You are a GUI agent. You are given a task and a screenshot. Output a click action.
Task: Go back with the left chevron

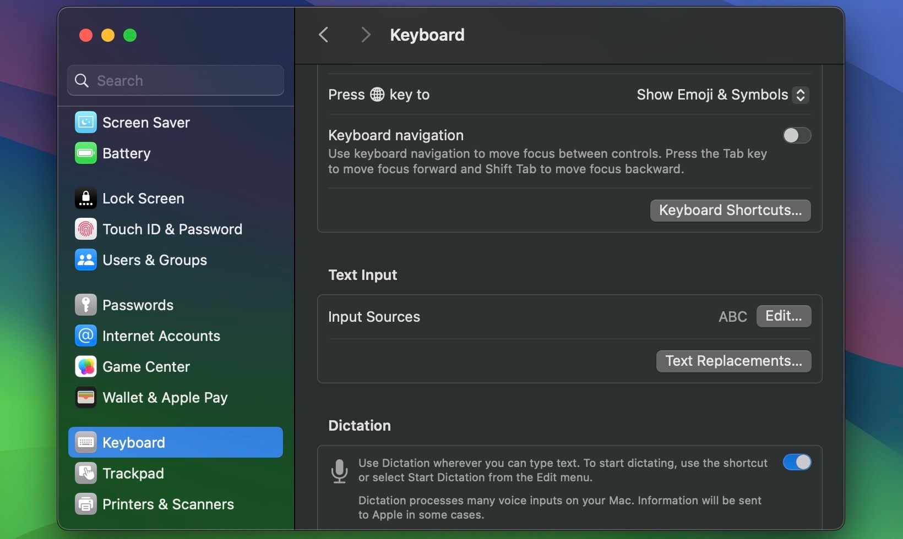[x=324, y=35]
